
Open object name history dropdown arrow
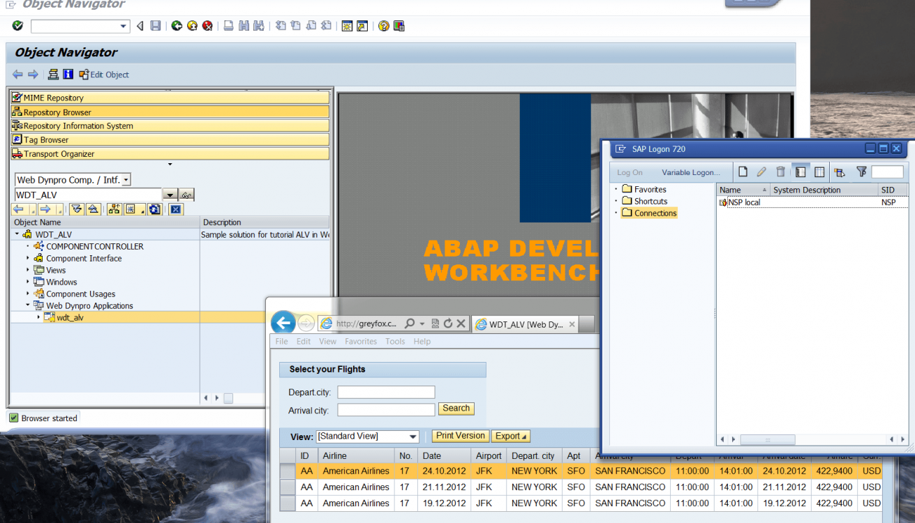(170, 195)
